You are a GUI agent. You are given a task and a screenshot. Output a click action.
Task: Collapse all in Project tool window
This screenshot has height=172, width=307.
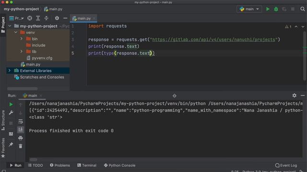(x=47, y=18)
